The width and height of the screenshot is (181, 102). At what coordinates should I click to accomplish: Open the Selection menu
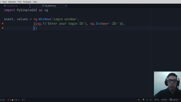coord(12,2)
